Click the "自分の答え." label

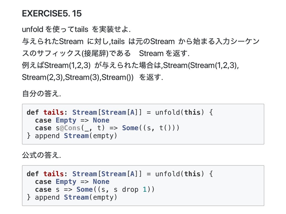pos(41,94)
